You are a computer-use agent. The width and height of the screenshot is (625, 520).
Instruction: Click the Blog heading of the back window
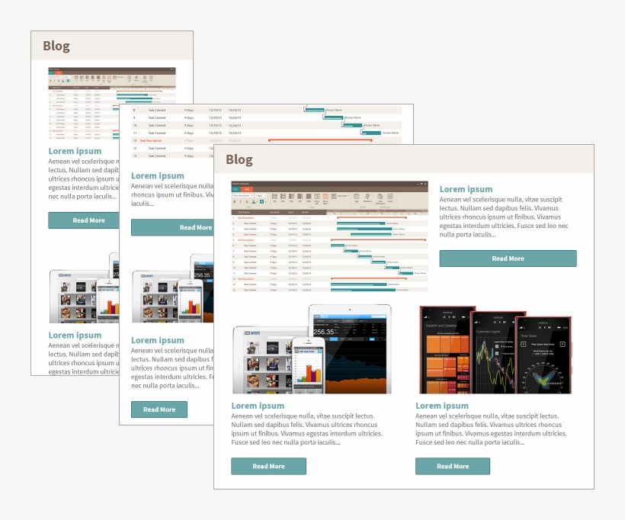[x=56, y=47]
